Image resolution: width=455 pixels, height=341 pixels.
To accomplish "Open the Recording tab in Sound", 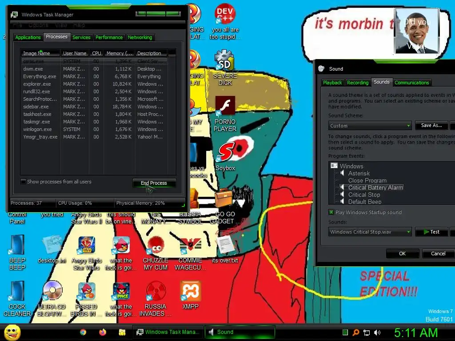I will 358,83.
